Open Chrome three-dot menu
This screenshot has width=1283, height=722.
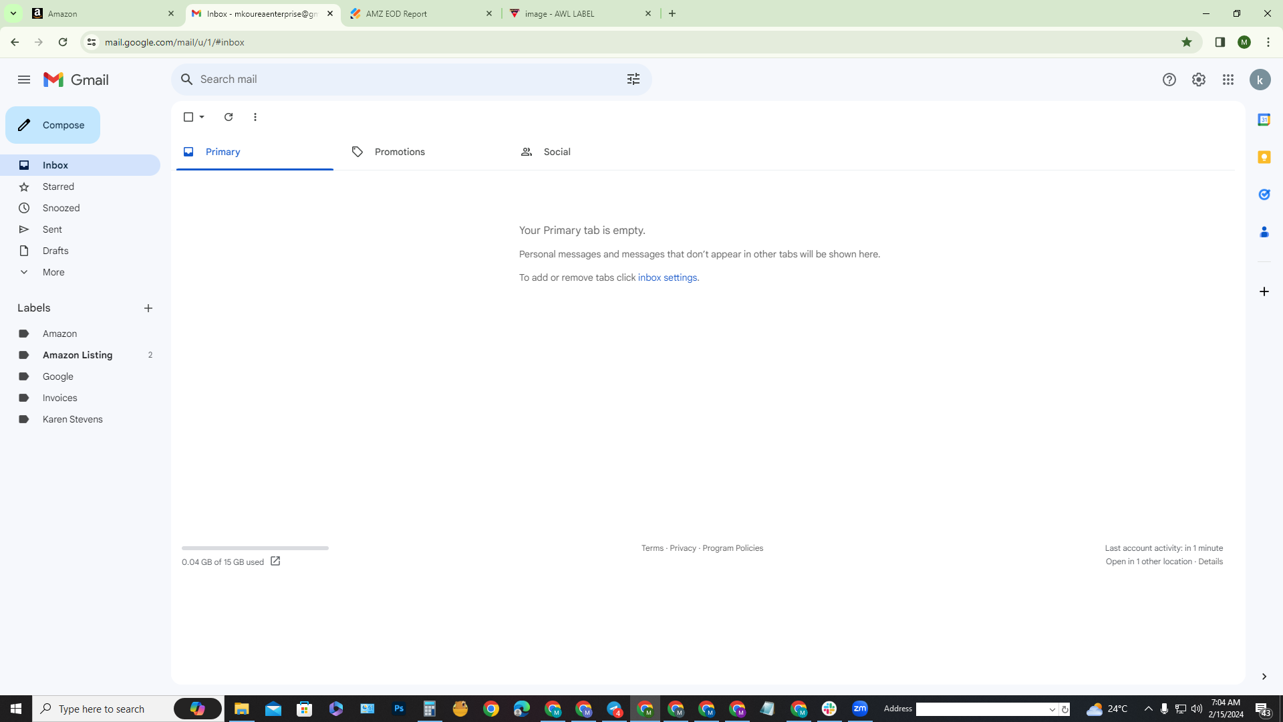(x=1268, y=42)
